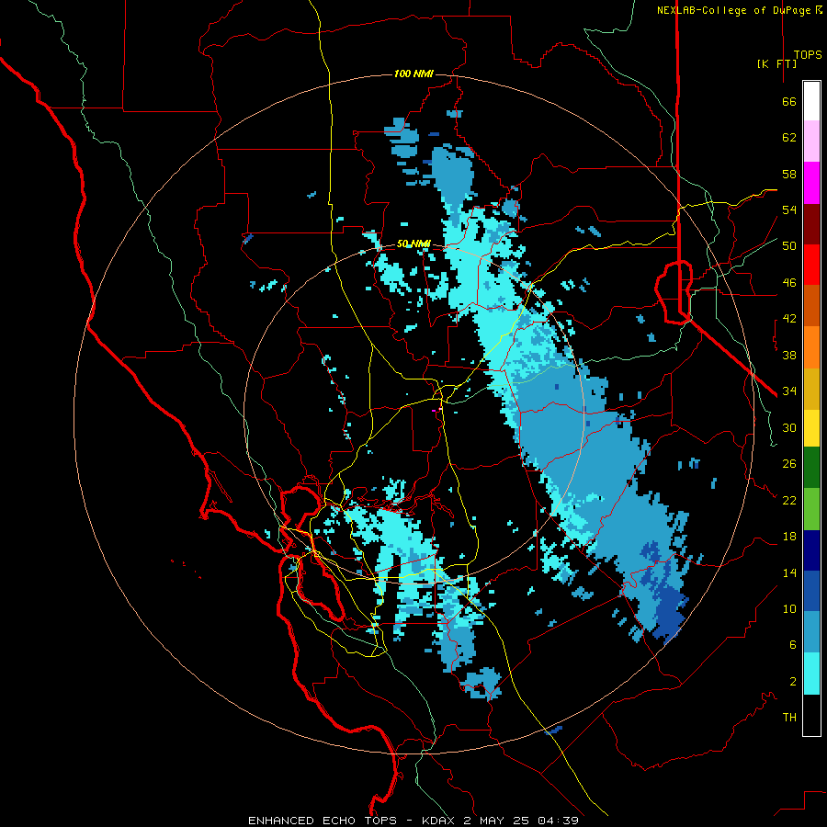Click the medium blue swatch between 14 and 10
The width and height of the screenshot is (827, 827).
click(811, 591)
